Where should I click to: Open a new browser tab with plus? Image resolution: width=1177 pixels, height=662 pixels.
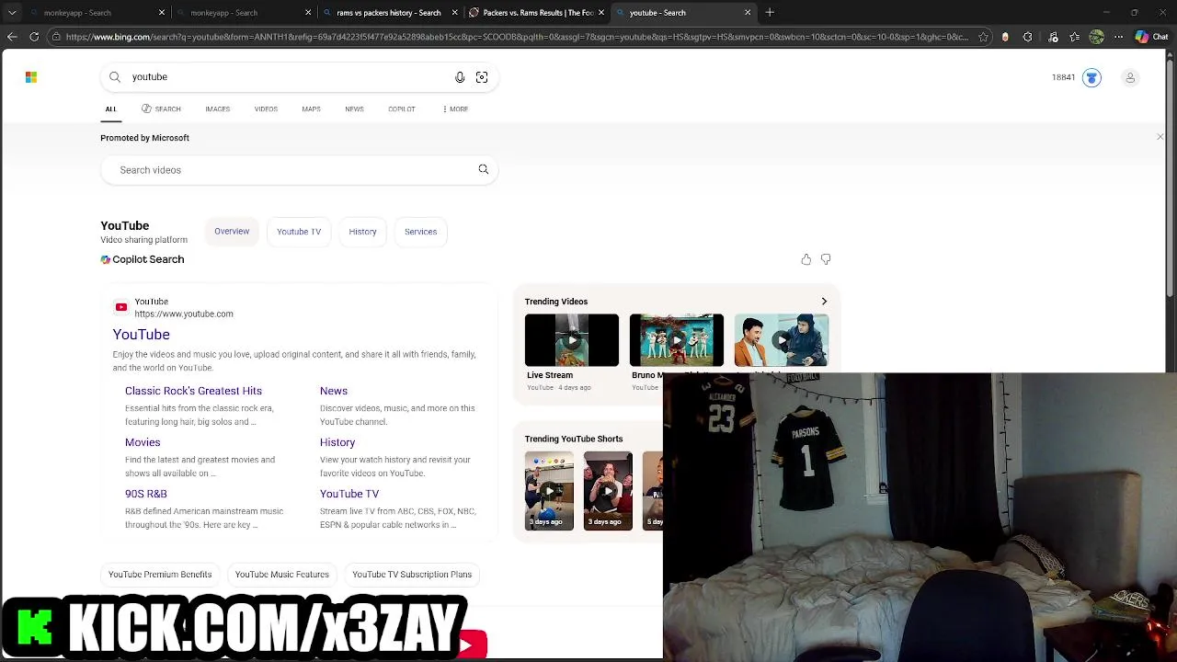(770, 13)
